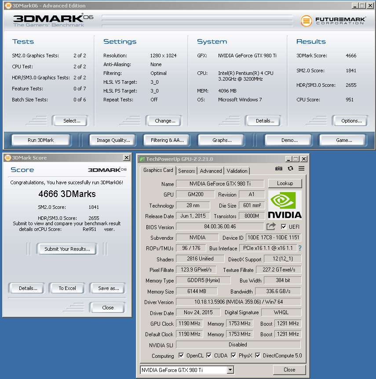
Task: Click the GPU-Z title bar app icon
Action: [x=141, y=159]
